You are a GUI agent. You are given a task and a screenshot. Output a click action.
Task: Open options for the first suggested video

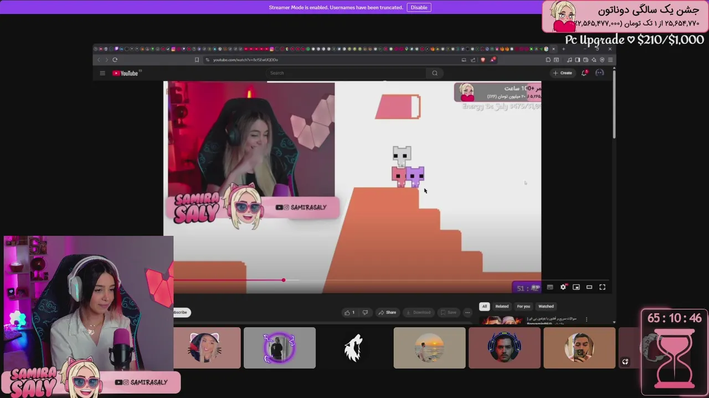[x=587, y=319]
